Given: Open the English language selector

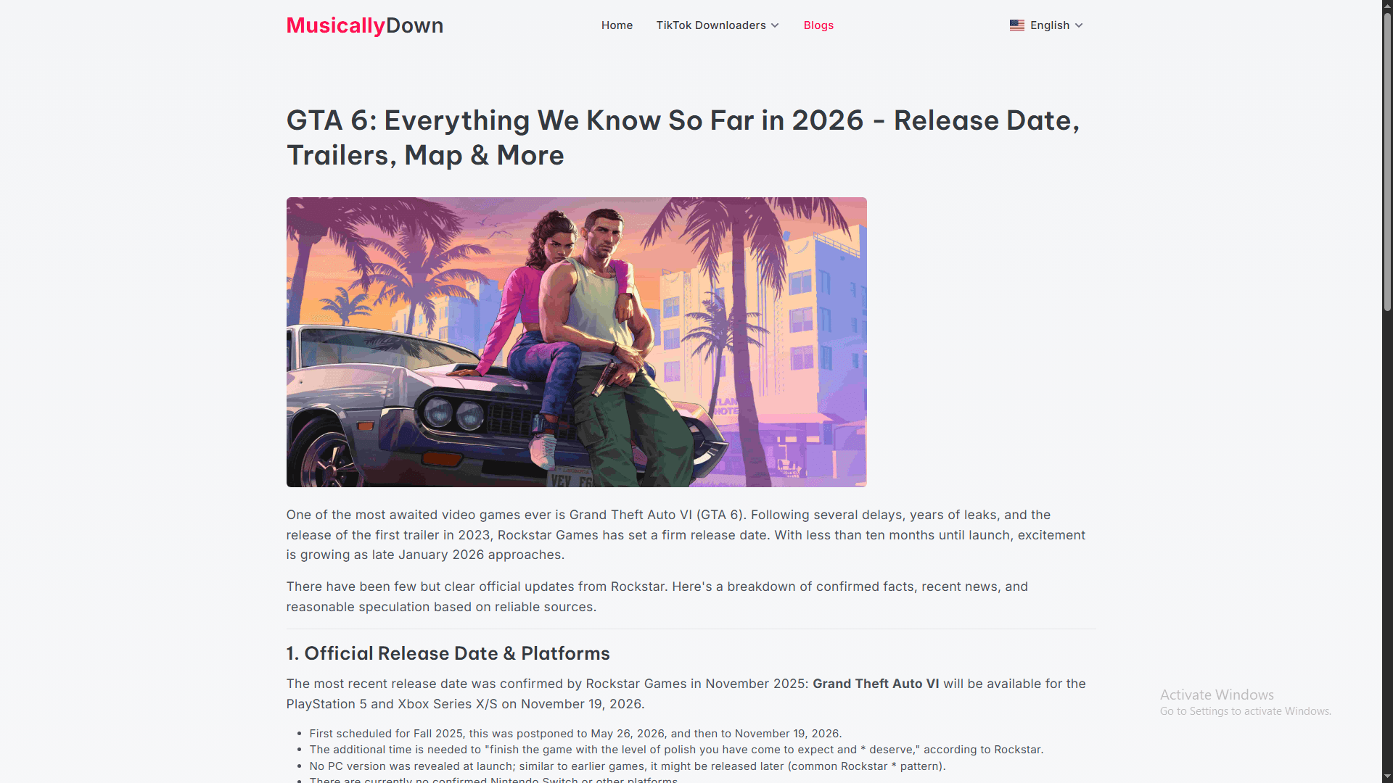Looking at the screenshot, I should [x=1046, y=25].
